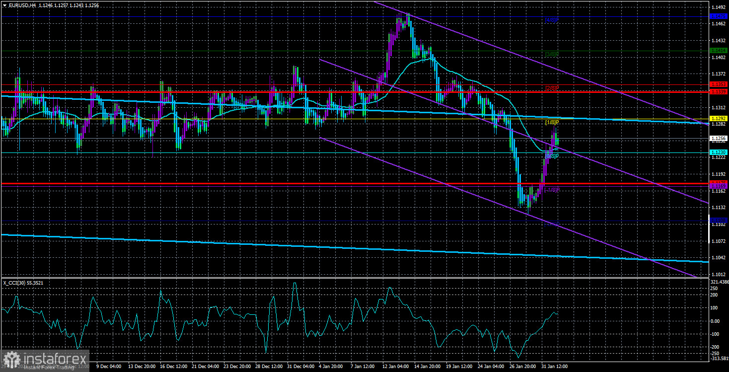
Task: Click the 1.1462 price axis value
Action: (719, 24)
